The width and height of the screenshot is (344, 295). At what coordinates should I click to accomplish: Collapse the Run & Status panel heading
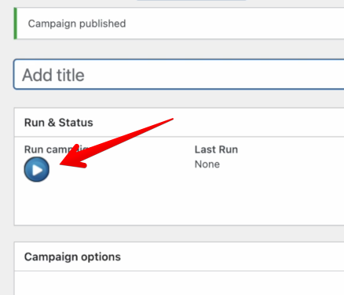coord(179,123)
